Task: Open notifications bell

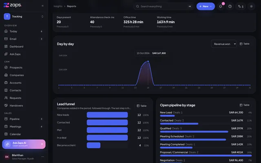Action: tap(221, 7)
